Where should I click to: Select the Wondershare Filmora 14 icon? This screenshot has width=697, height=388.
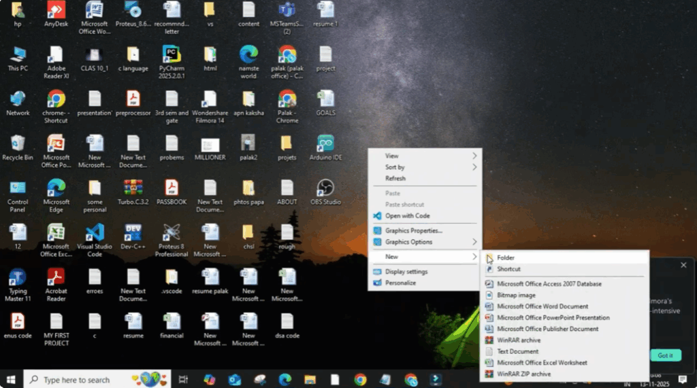pyautogui.click(x=210, y=107)
